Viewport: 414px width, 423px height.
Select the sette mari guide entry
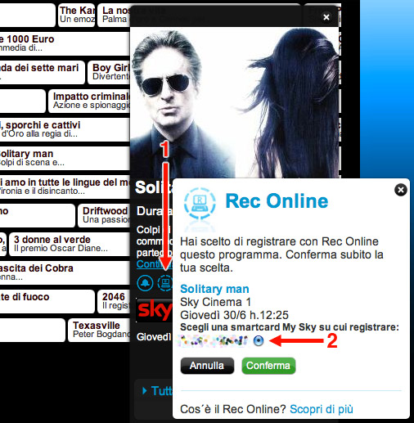(43, 72)
